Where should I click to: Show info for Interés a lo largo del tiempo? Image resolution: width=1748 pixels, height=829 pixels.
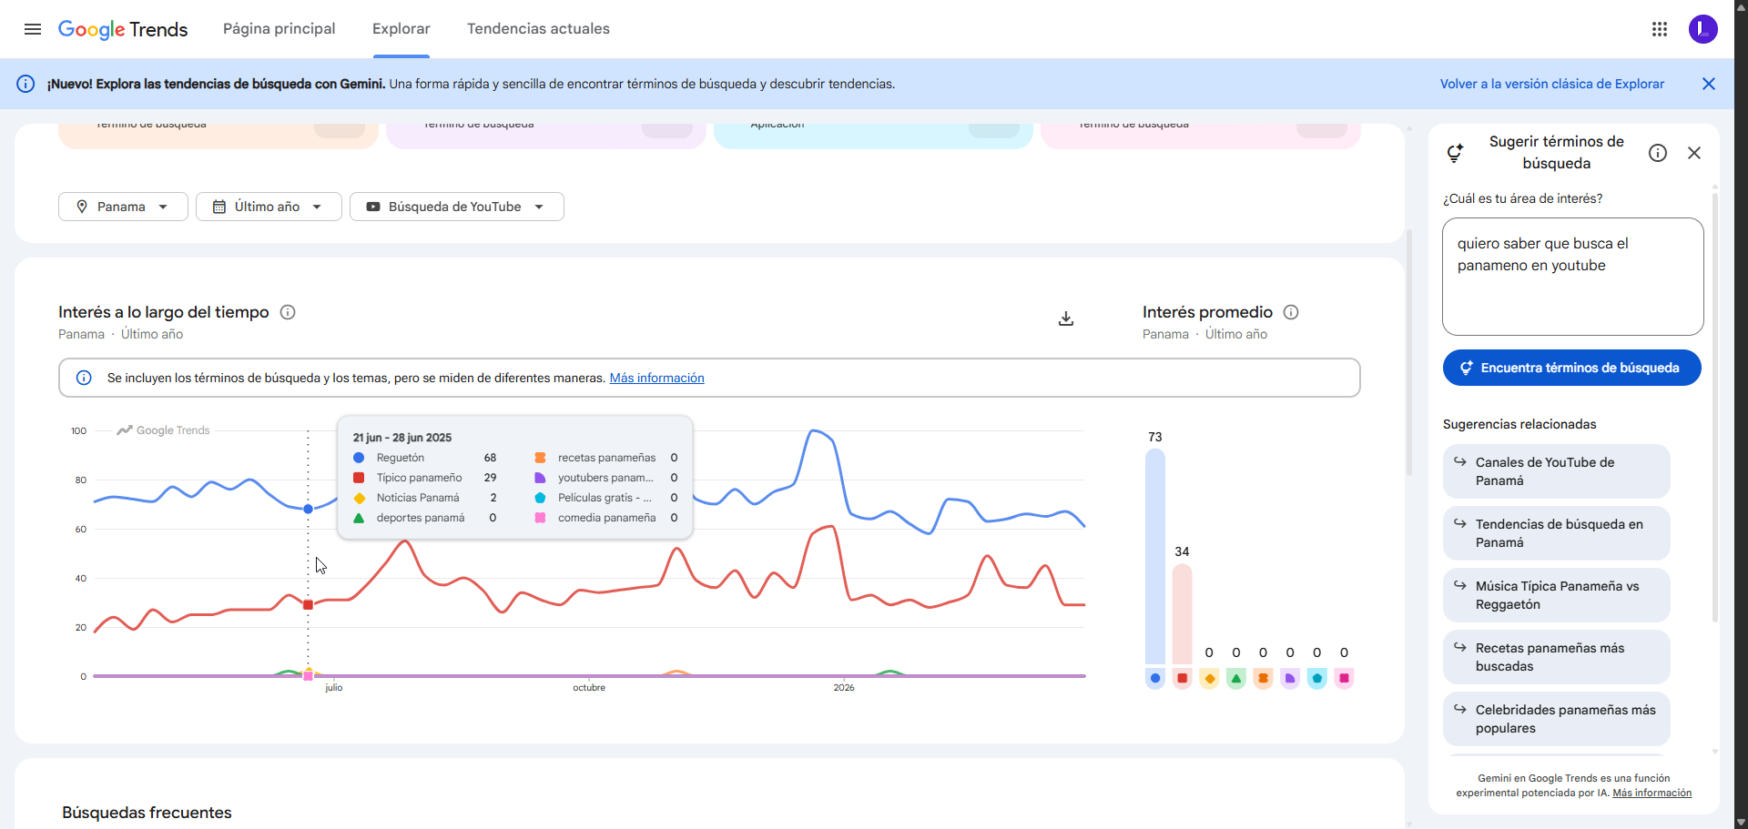(288, 312)
